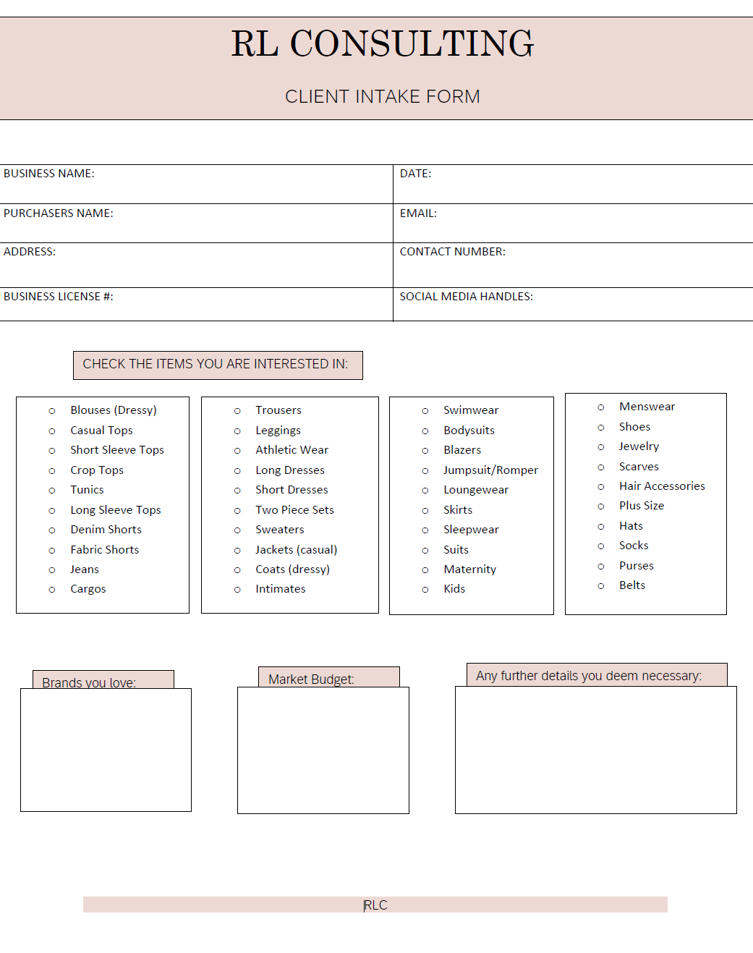Click inside the Market Budget box
The height and width of the screenshot is (953, 753).
pos(323,750)
